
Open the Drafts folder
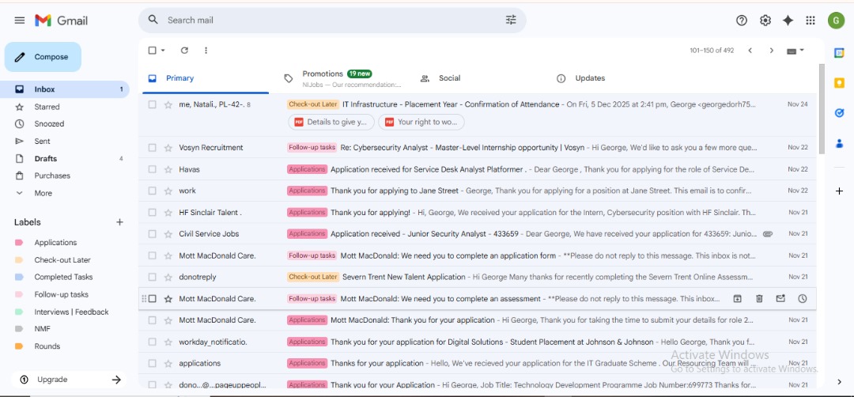(x=64, y=158)
